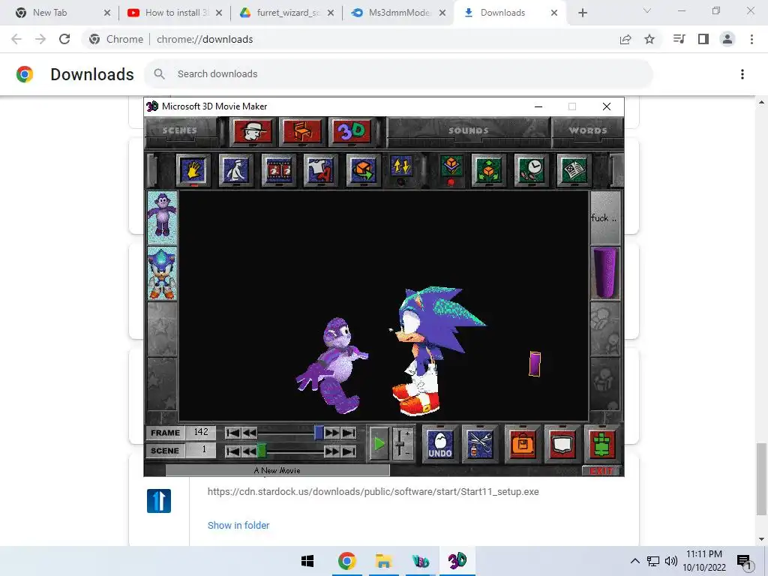Open the Windows Start menu
This screenshot has width=768, height=576.
307,561
